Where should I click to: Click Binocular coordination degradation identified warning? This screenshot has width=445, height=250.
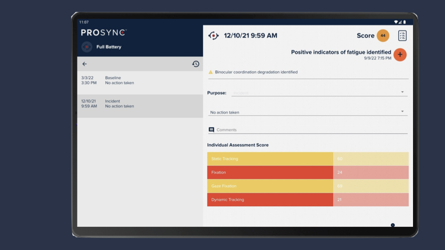point(256,72)
